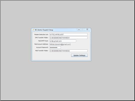Click the Update Settings button
The image size is (135, 101).
click(x=79, y=55)
